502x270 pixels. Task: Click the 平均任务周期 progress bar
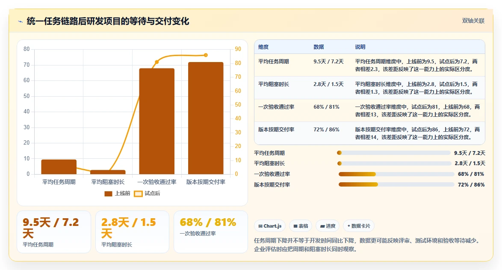coord(394,153)
